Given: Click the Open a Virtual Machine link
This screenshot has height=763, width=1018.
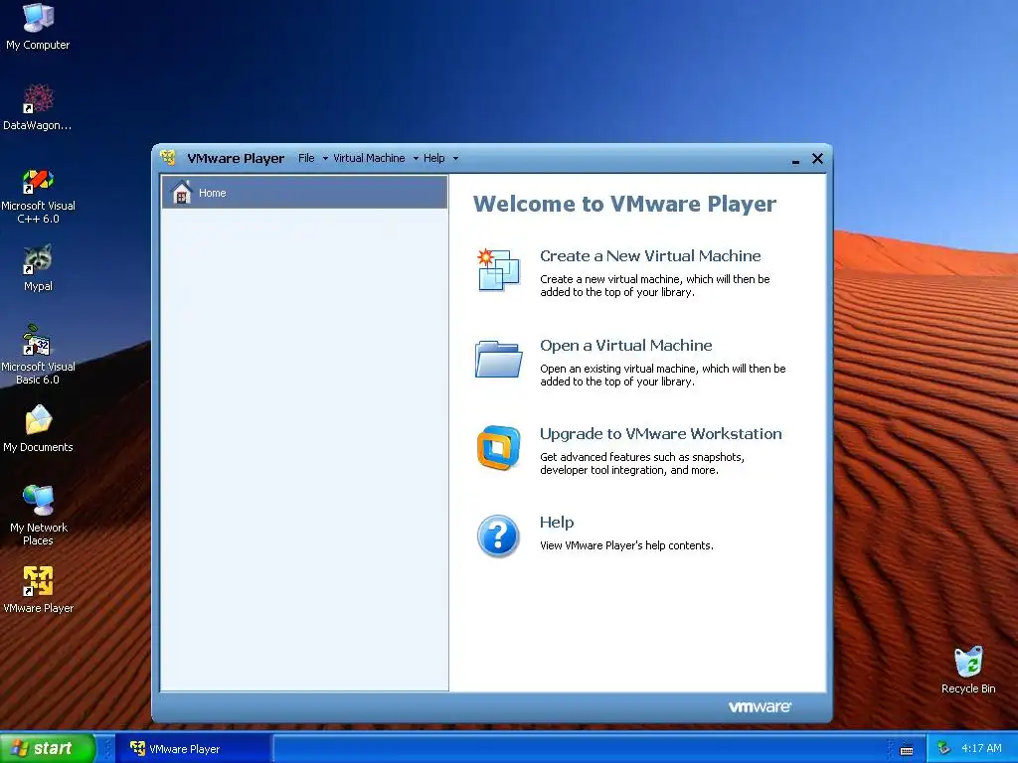Looking at the screenshot, I should 626,345.
